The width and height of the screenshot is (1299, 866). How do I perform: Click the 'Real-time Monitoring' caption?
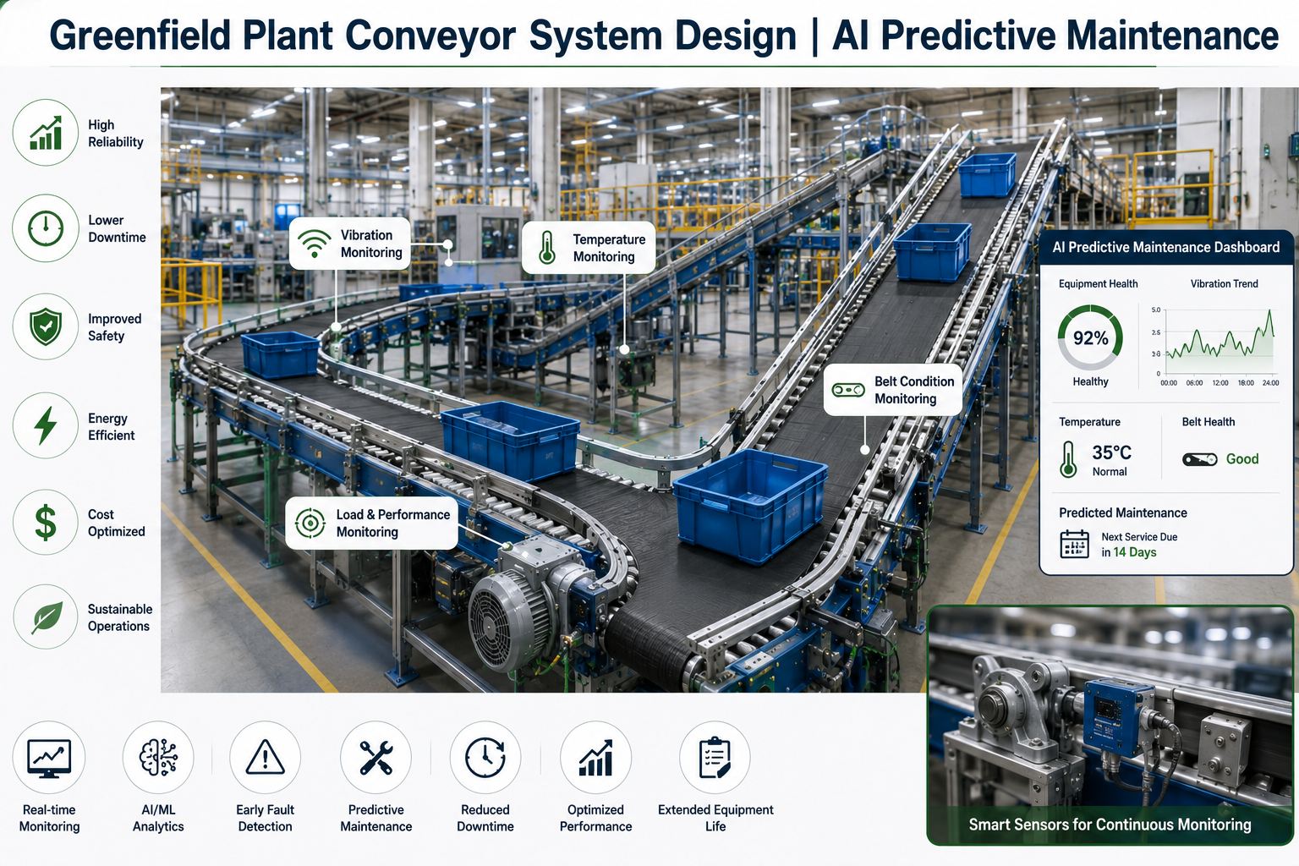49,818
